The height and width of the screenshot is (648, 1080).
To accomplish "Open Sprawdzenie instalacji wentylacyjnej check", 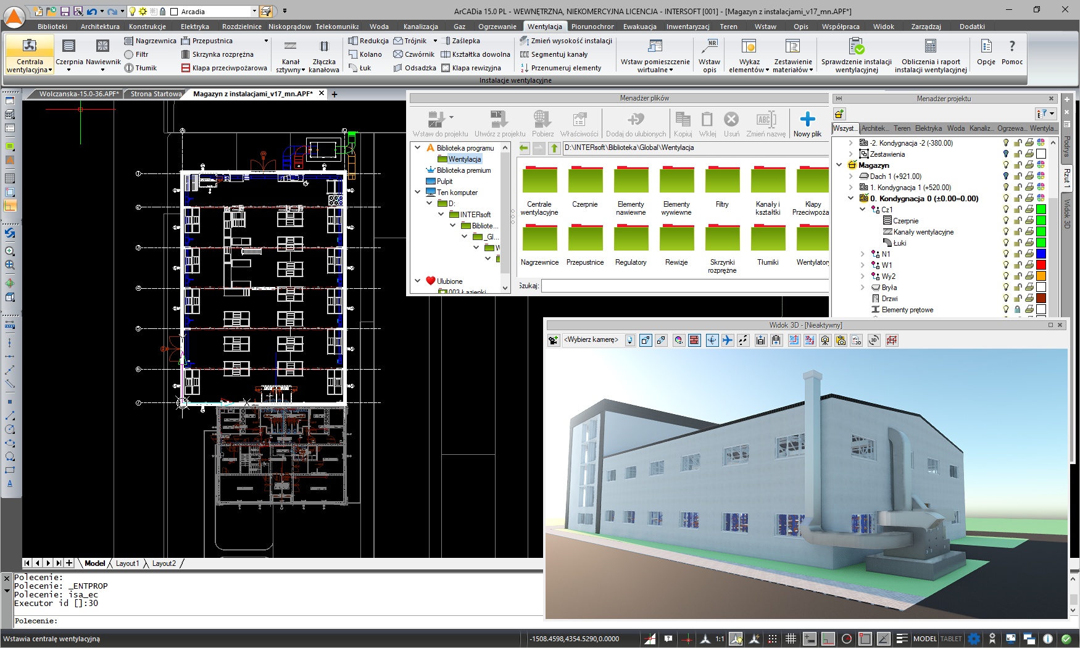I will [856, 56].
